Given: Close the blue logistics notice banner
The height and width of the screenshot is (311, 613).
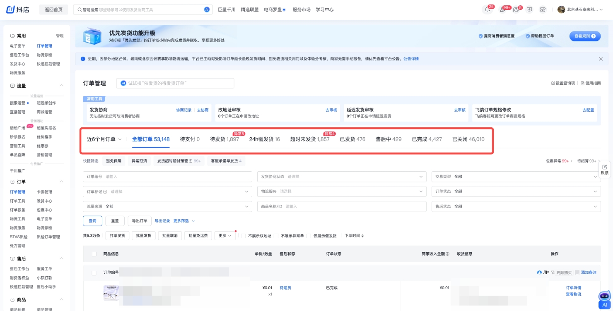Looking at the screenshot, I should tap(601, 59).
